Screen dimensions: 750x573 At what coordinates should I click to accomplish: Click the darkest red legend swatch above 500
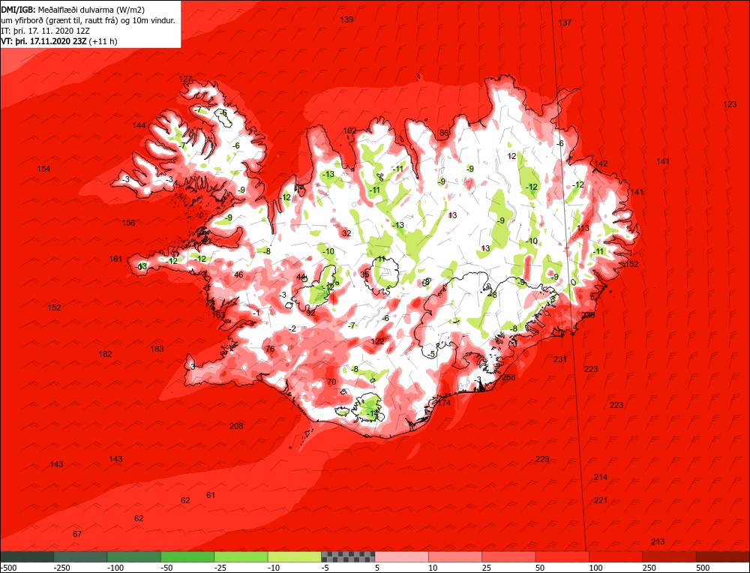click(x=723, y=556)
